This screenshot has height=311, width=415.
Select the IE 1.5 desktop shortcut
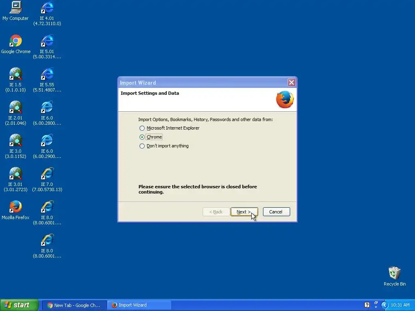[15, 80]
